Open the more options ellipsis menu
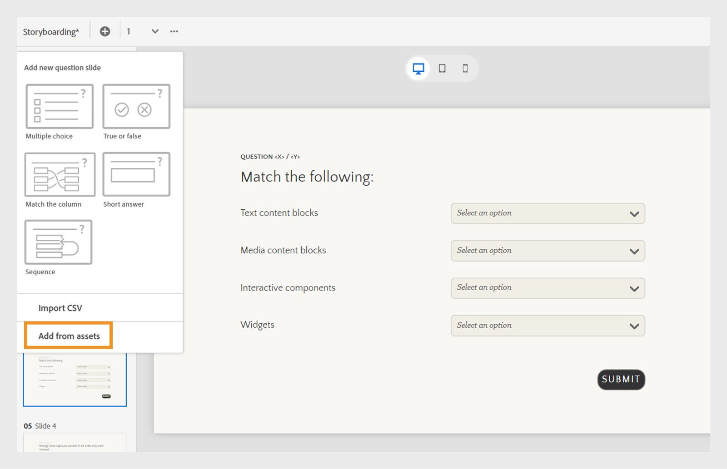 (x=174, y=31)
